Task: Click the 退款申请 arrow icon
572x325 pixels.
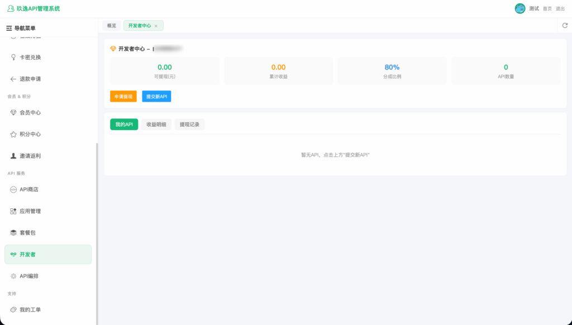Action: [13, 79]
